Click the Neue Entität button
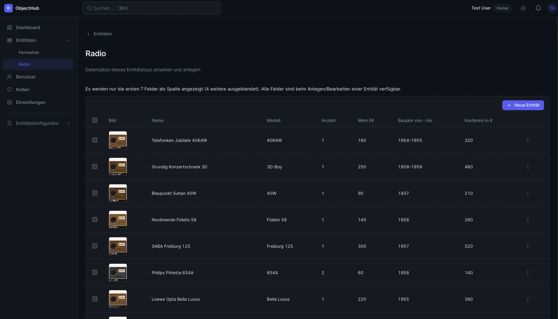This screenshot has width=558, height=319. click(523, 105)
